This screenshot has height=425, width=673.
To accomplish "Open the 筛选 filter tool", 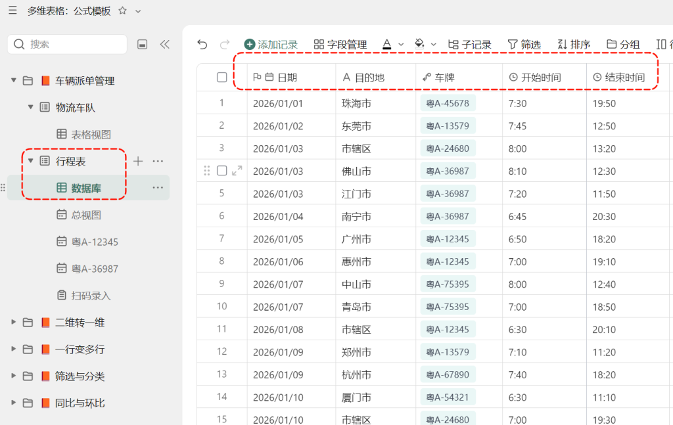I will click(x=524, y=44).
